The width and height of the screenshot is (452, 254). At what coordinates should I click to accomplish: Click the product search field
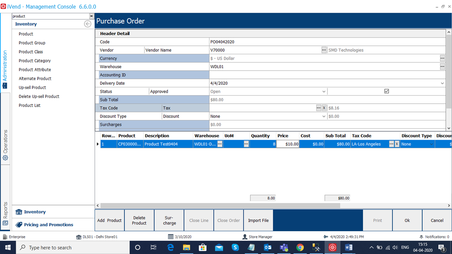pyautogui.click(x=51, y=16)
